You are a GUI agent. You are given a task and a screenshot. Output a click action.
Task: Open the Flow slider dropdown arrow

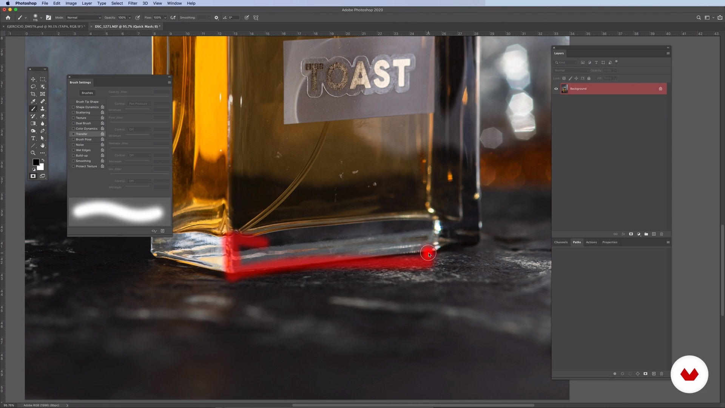[x=165, y=18]
